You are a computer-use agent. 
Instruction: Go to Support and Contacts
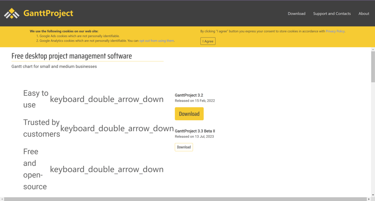332,13
